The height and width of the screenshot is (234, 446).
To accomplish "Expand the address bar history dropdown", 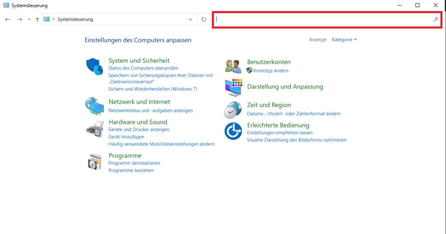I will (191, 19).
